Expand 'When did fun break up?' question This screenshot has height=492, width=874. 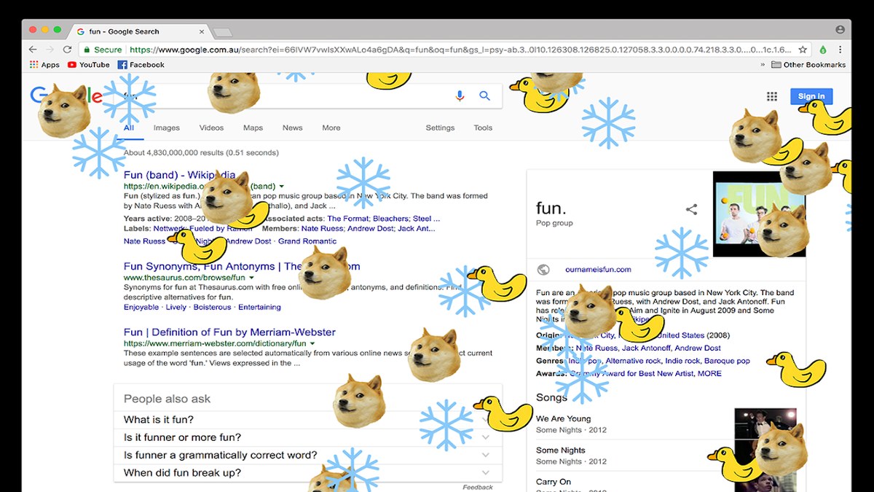307,472
